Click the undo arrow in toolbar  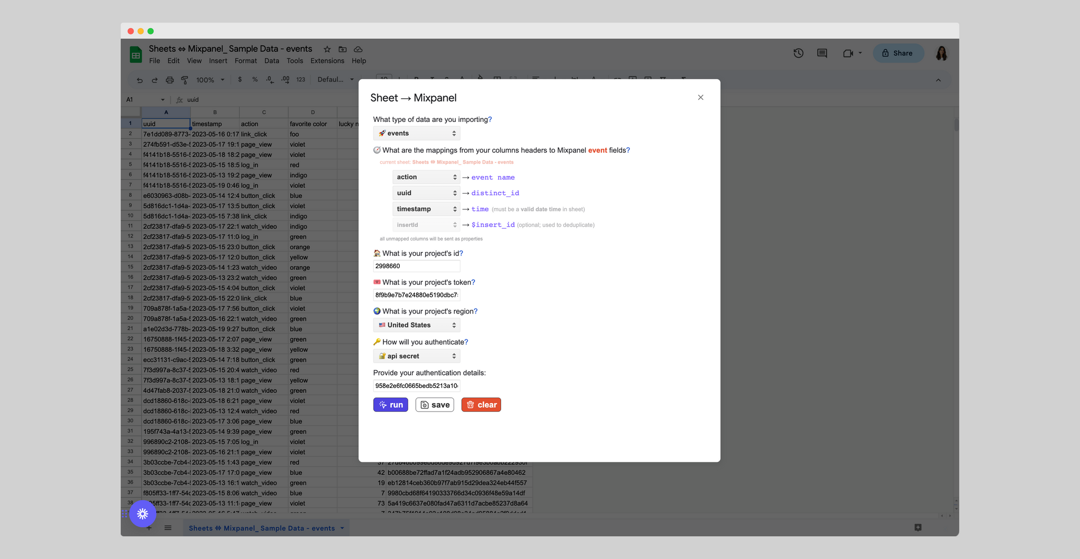click(140, 80)
